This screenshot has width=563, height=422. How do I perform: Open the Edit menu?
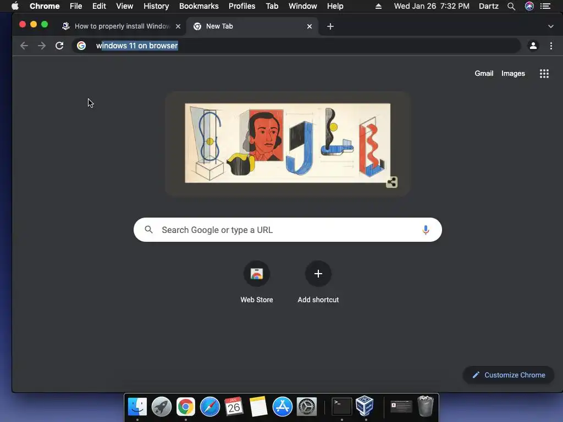click(x=99, y=6)
